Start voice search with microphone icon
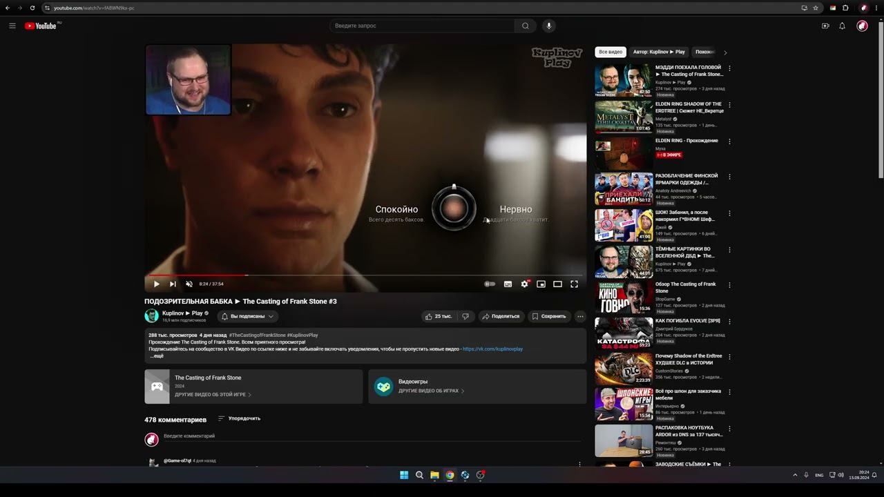Screen dimensions: 884x497 [549, 26]
